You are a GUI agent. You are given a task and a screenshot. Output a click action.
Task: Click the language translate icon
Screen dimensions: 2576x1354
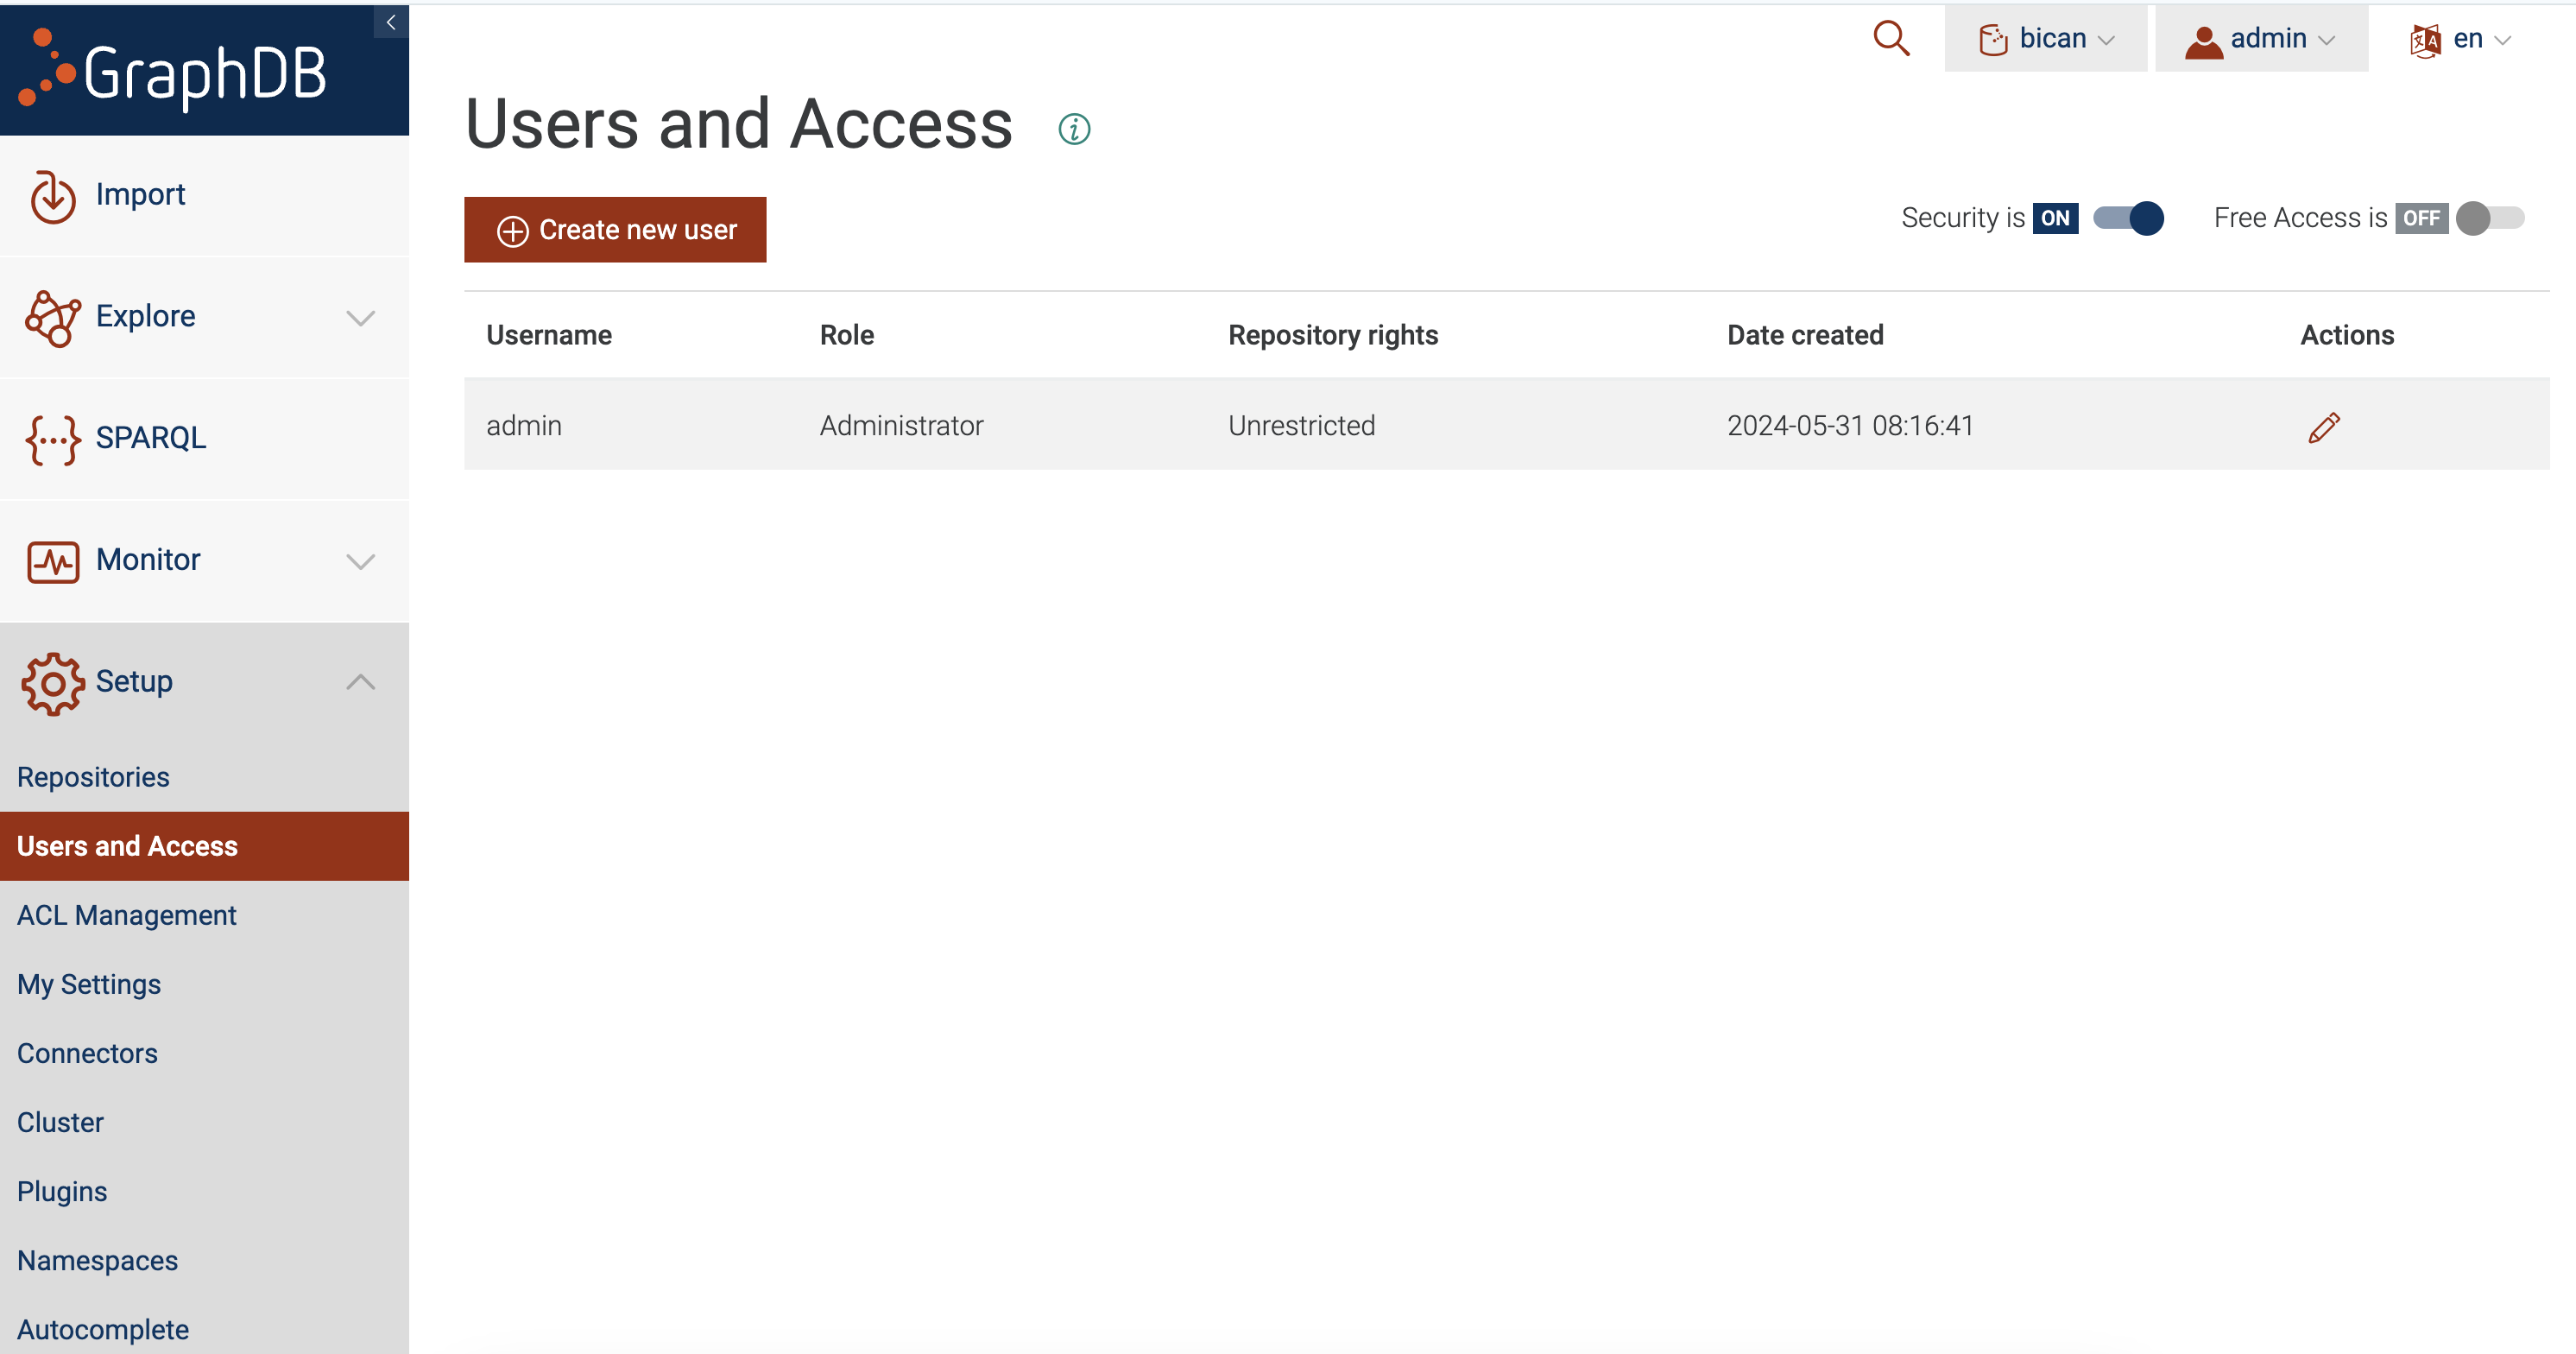(2425, 41)
